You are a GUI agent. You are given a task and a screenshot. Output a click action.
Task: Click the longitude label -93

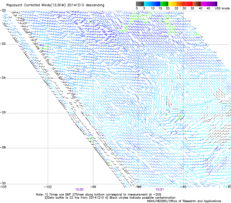[x=184, y=187]
